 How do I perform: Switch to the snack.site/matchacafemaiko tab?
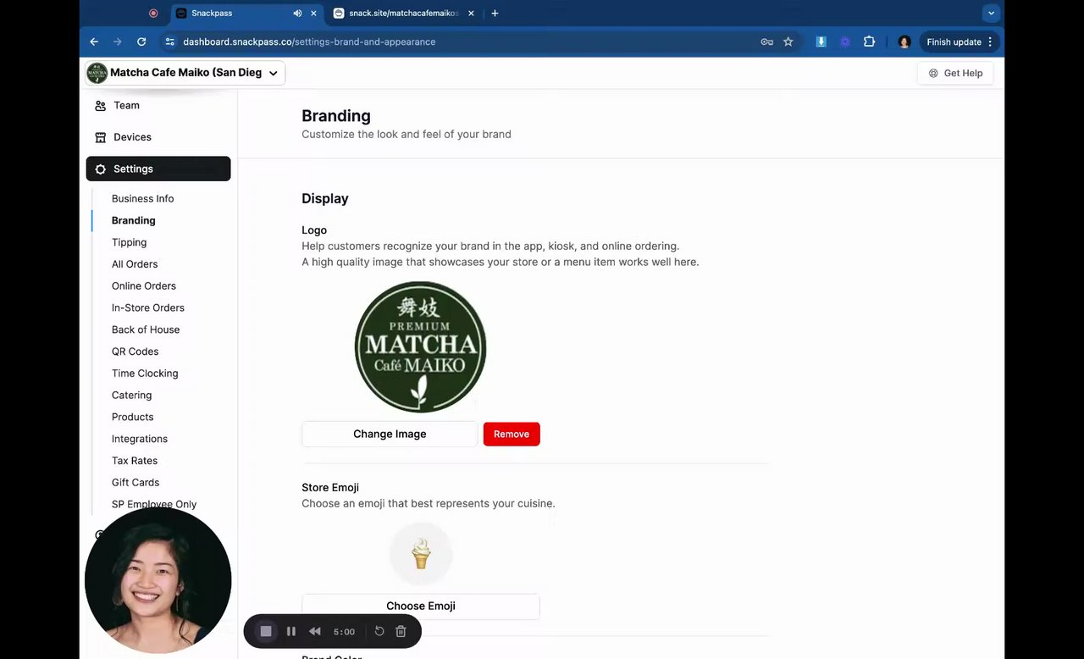pos(403,14)
